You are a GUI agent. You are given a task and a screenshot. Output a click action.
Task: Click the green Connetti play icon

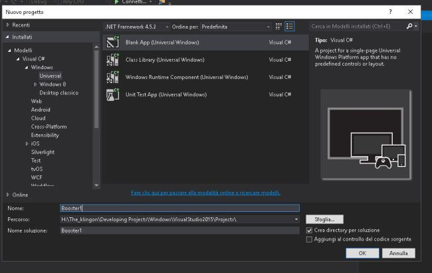116,2
